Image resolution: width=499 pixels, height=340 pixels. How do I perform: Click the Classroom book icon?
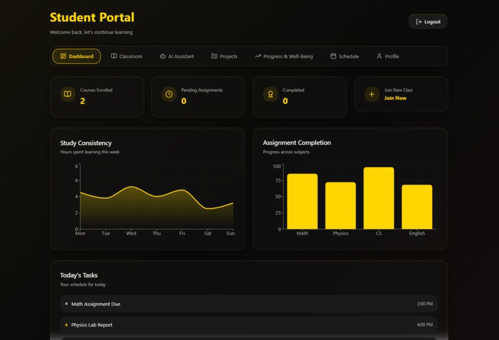point(114,56)
